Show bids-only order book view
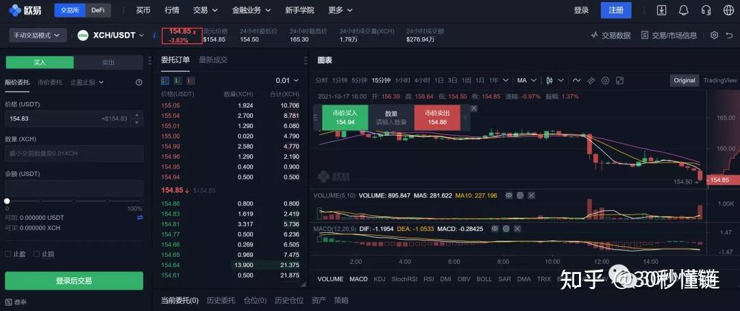 coord(178,81)
